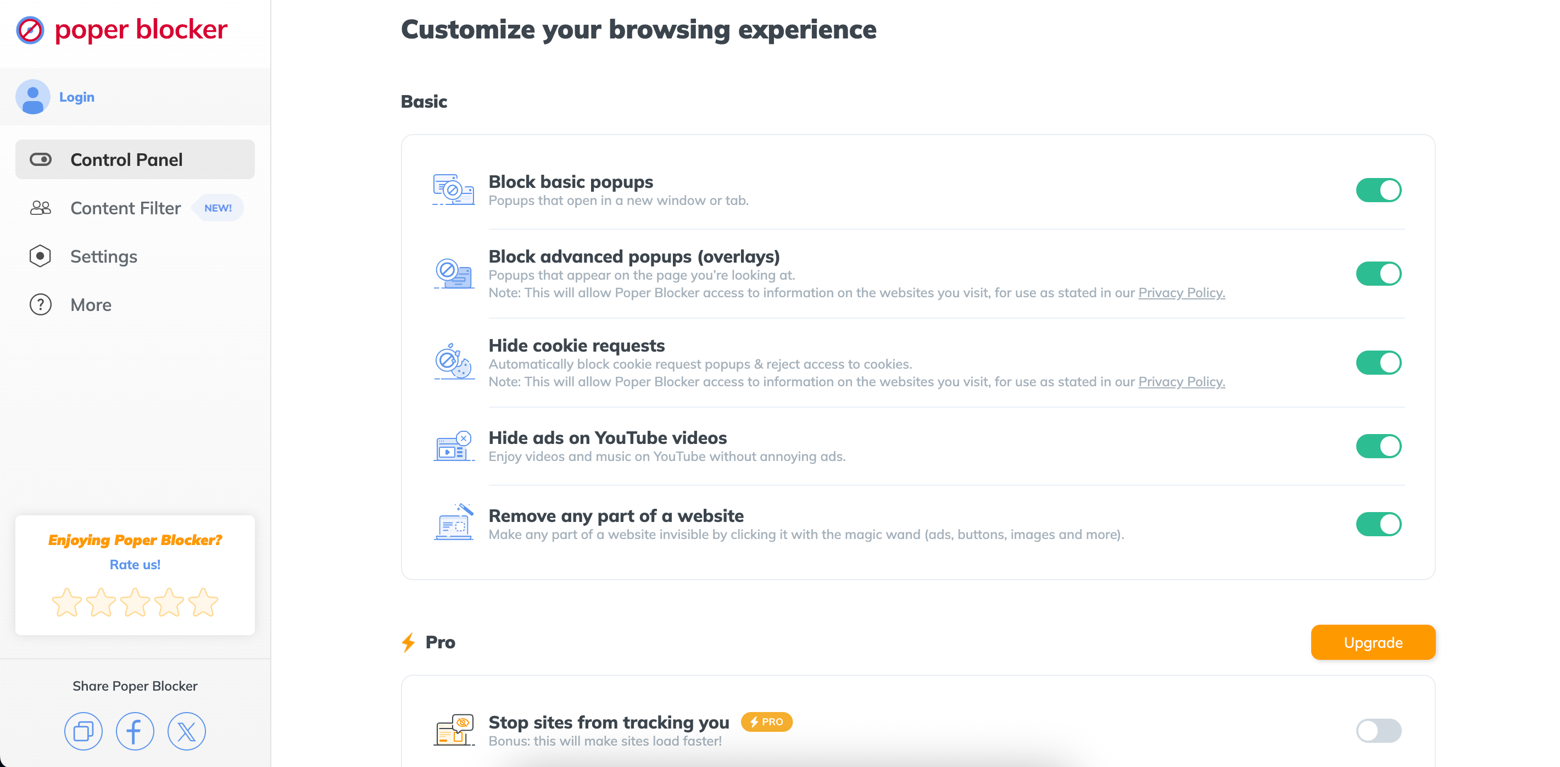Open Privacy Policy link under cookie requests
This screenshot has height=767, width=1560.
(x=1181, y=382)
